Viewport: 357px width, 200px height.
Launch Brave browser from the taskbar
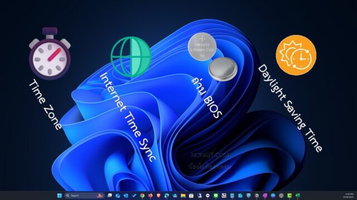(158, 196)
